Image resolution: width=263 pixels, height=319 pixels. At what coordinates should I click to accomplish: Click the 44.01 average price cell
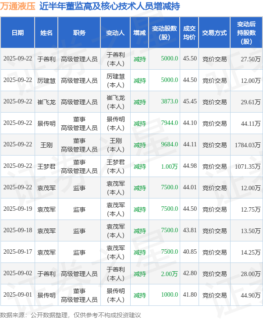(190, 188)
